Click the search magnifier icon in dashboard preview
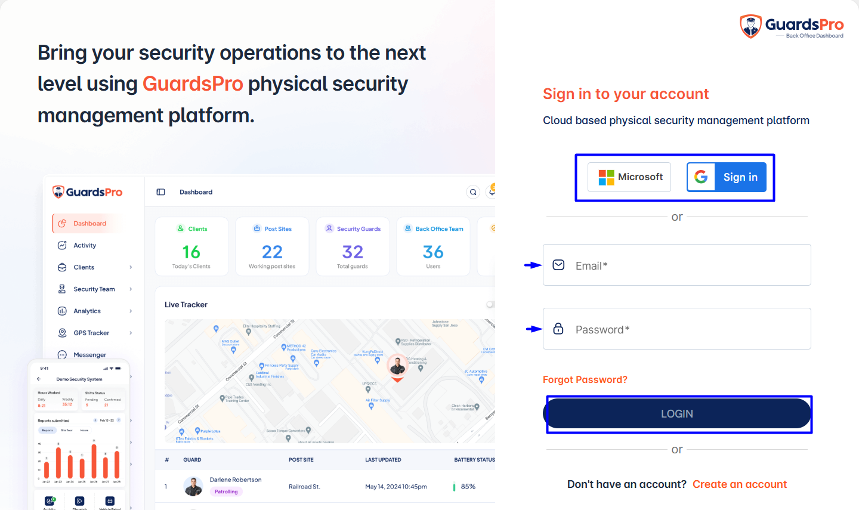The height and width of the screenshot is (510, 859). pos(473,192)
